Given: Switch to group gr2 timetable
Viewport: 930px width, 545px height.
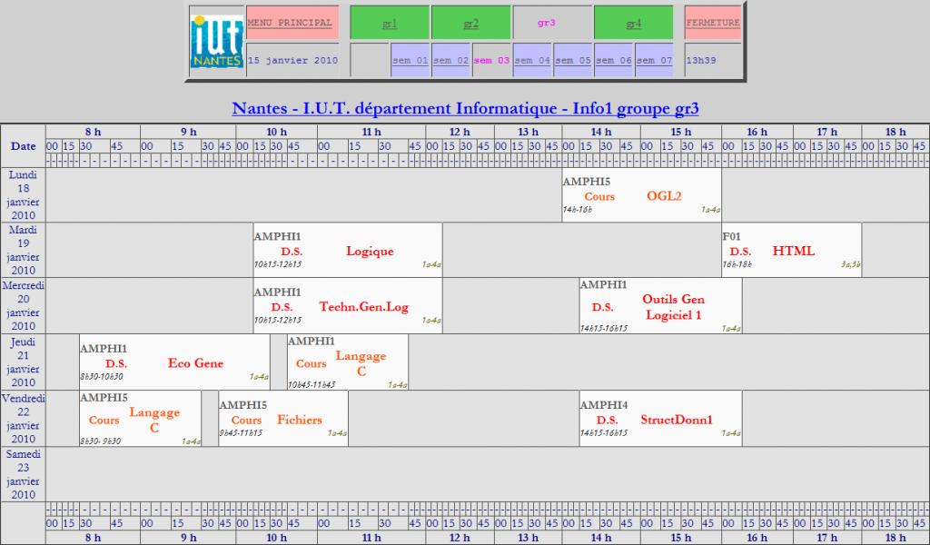Looking at the screenshot, I should click(471, 23).
